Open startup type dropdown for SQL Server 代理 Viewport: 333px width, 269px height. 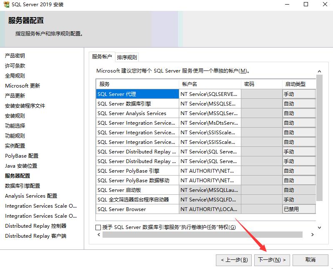tap(299, 94)
